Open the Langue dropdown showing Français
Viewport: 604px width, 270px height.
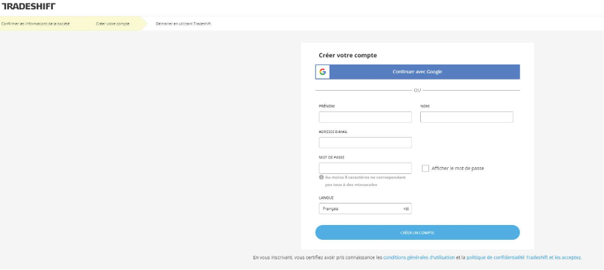pyautogui.click(x=365, y=209)
